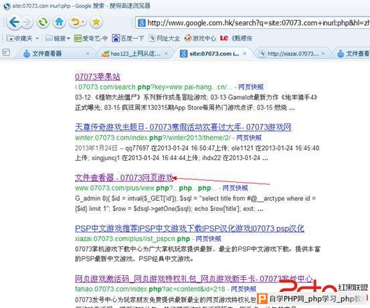
Task: Open the 百度一下 bookmark
Action: [x=127, y=38]
